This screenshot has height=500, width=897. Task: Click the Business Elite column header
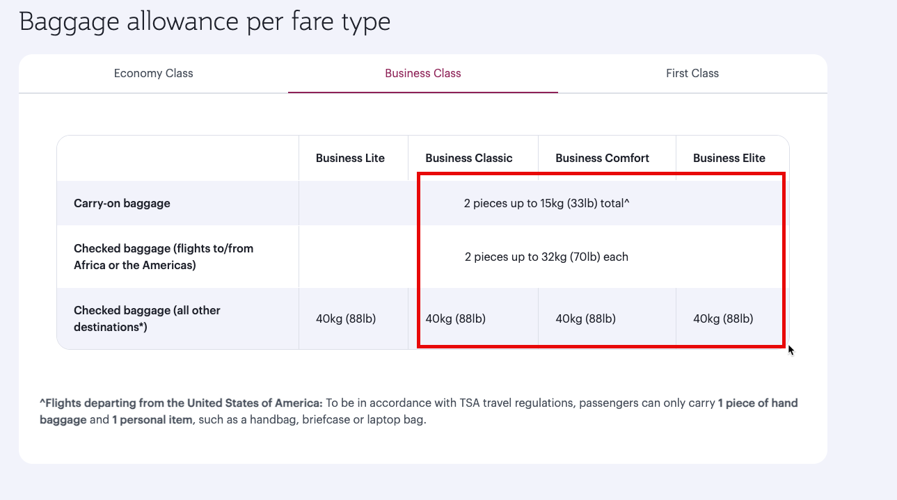(729, 158)
